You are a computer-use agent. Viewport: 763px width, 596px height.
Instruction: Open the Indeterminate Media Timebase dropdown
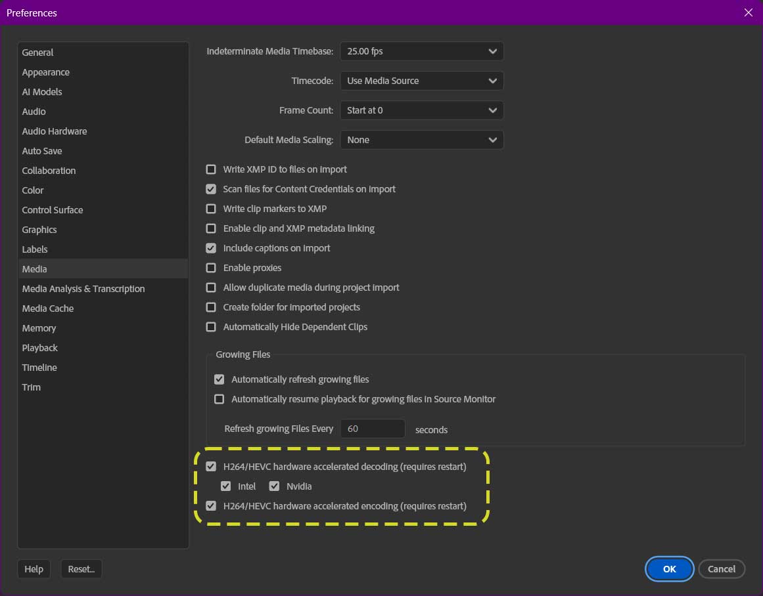(421, 51)
